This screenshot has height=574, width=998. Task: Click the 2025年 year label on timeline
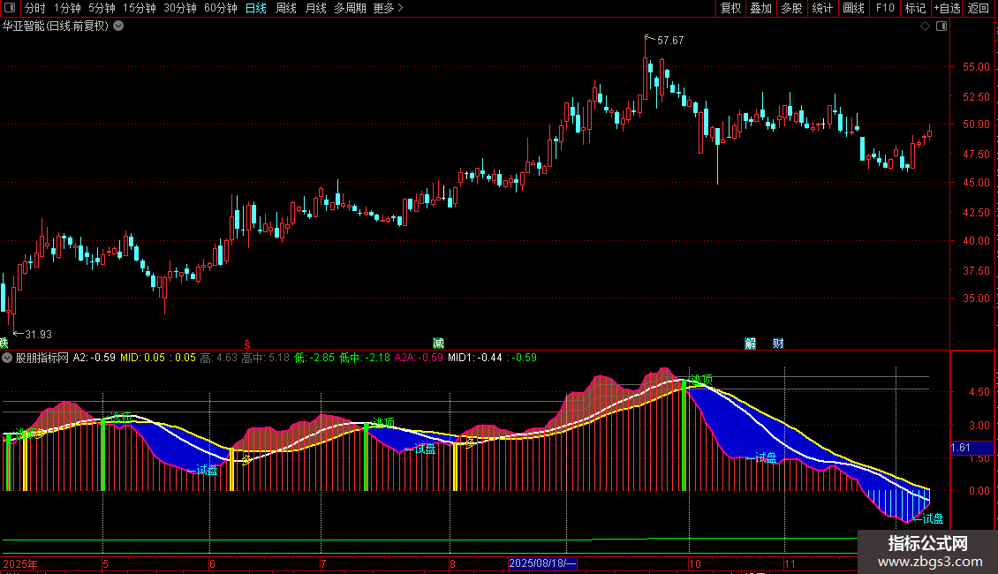click(19, 563)
